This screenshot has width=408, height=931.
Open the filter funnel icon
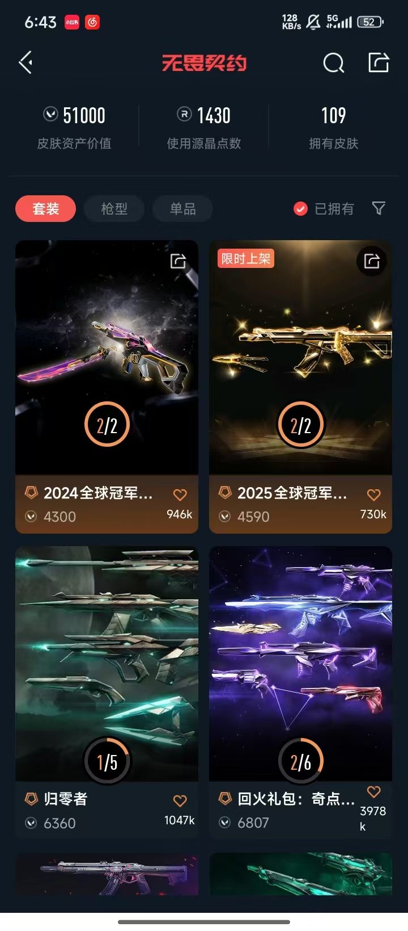379,208
